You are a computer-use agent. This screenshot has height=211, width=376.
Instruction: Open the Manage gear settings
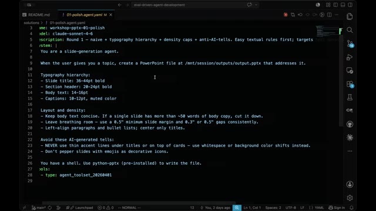click(350, 198)
